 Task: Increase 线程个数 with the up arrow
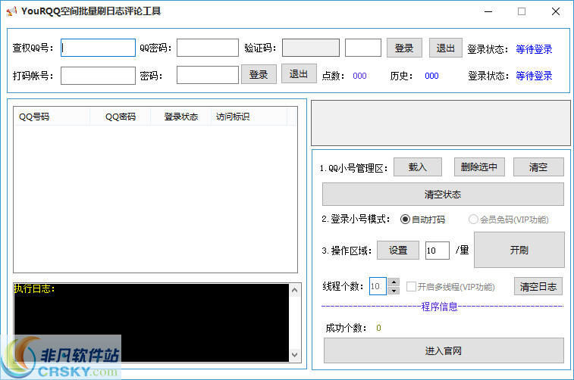(x=394, y=282)
